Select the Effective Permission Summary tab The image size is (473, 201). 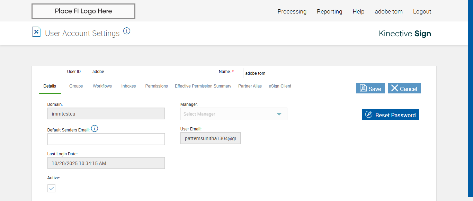point(203,86)
